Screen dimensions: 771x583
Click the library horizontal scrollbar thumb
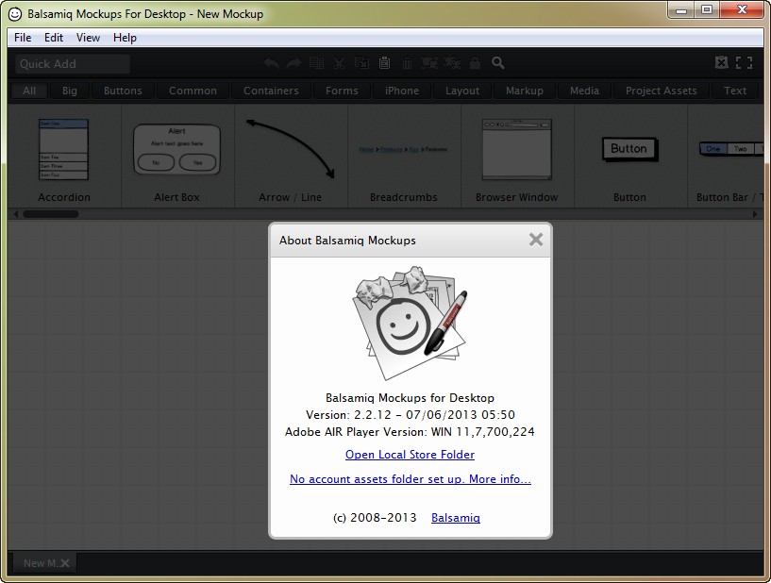click(51, 214)
